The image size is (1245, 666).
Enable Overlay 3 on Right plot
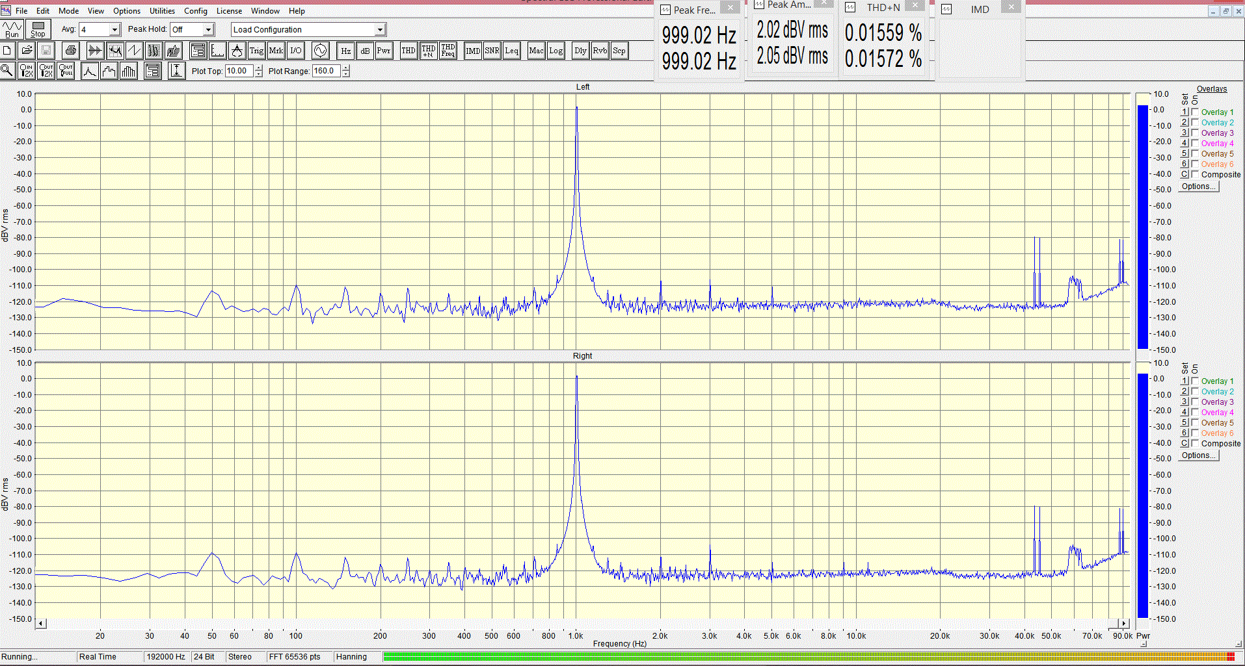(x=1195, y=402)
